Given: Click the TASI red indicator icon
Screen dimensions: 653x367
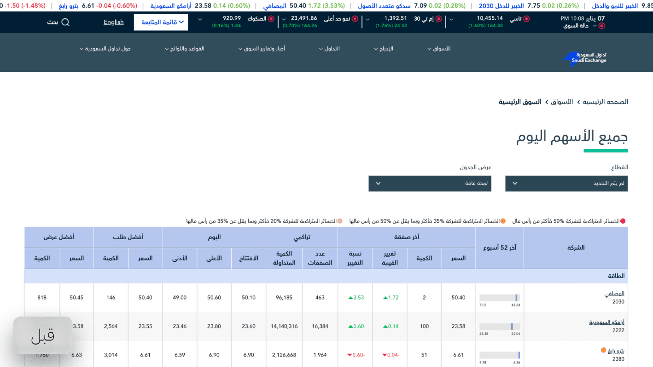Looking at the screenshot, I should 526,19.
